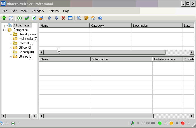Open the View menu
Viewport: 196px width, 128px height.
pos(24,11)
